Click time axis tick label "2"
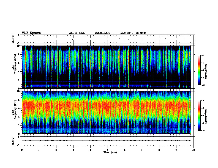Viewport: 218px width, 168px height. pyautogui.click(x=56, y=150)
